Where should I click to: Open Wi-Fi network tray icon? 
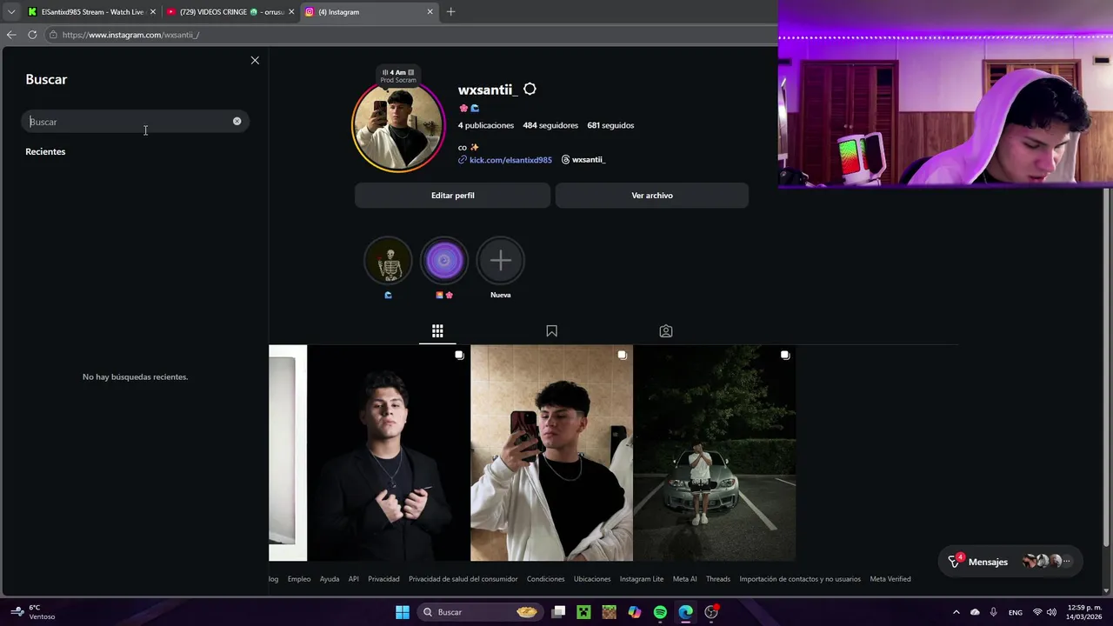point(1036,612)
